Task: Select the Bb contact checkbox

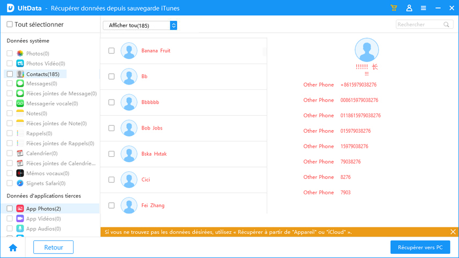Action: pos(111,77)
